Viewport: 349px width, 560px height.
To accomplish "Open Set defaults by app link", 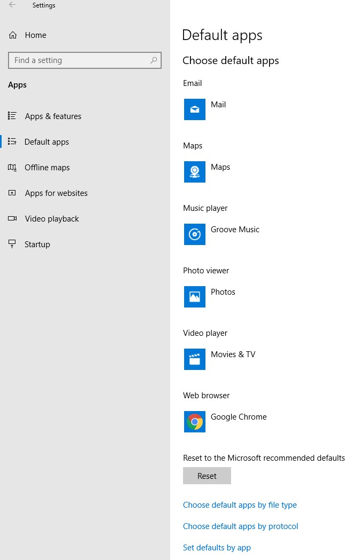I will coord(217,548).
